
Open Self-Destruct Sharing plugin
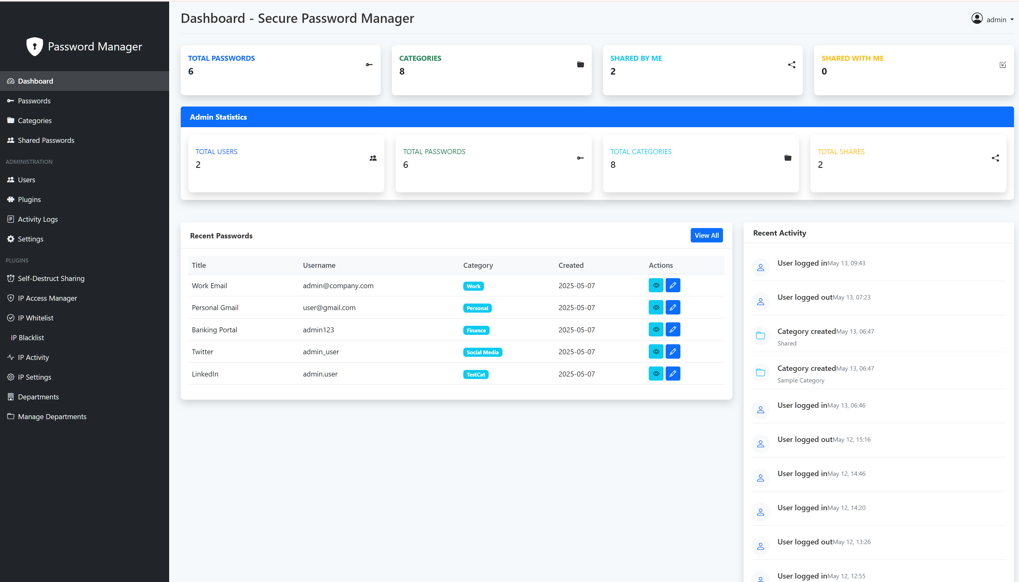(x=84, y=278)
